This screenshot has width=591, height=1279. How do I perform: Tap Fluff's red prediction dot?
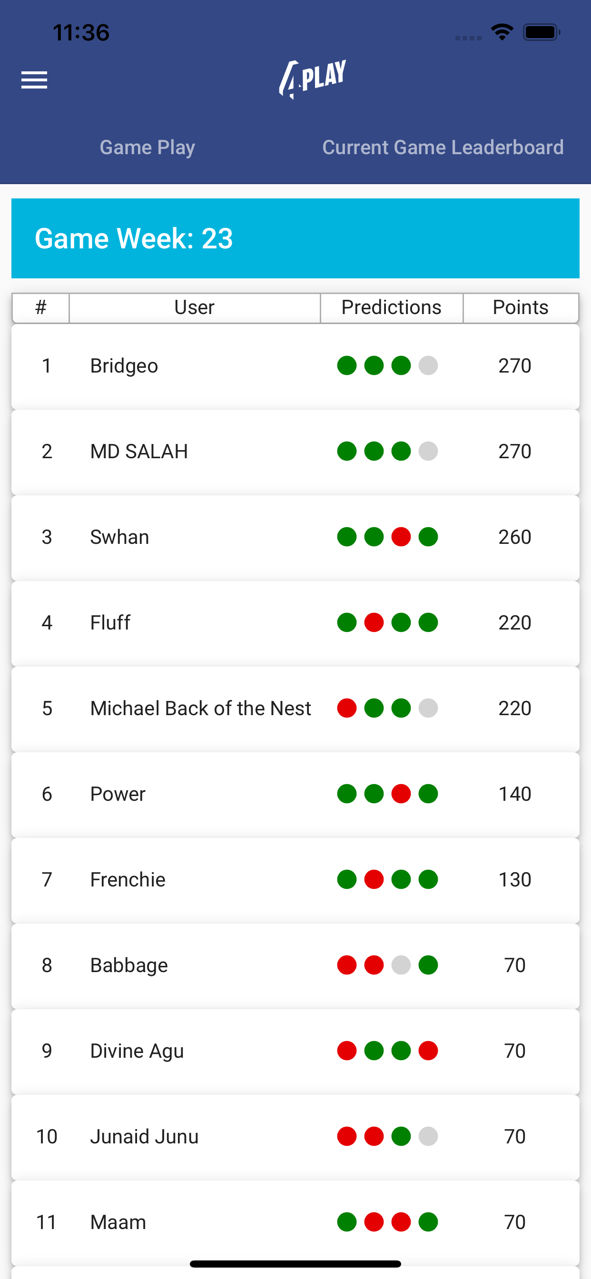coord(374,623)
